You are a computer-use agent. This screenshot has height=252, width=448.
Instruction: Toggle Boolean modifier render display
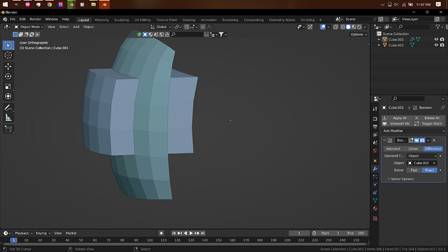pos(422,140)
